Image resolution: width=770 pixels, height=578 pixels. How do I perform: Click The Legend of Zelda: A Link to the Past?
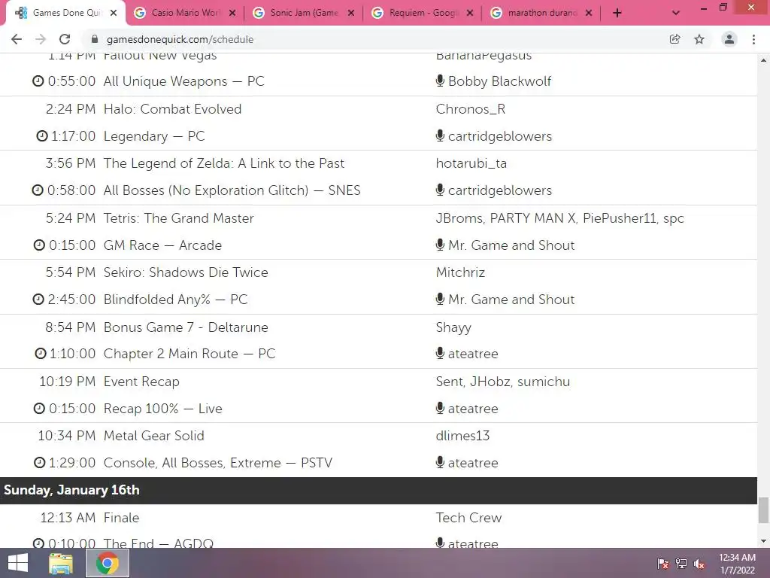tap(224, 163)
